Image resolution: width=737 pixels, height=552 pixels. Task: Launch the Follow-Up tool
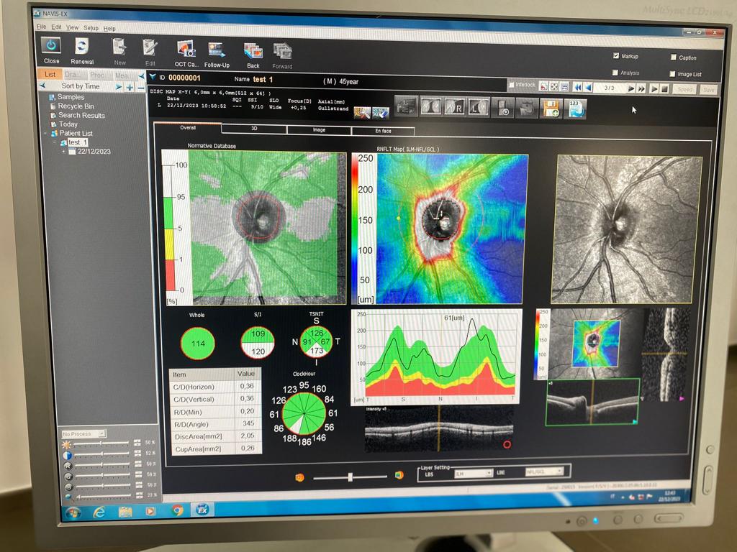[x=217, y=50]
